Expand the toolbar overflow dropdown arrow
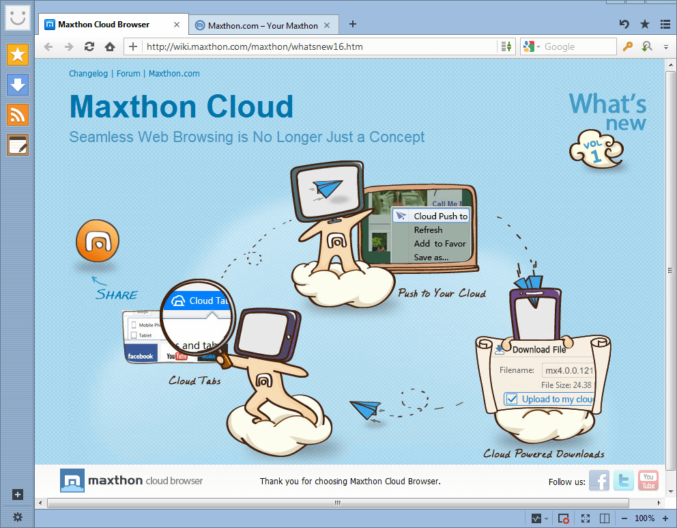This screenshot has width=677, height=528. point(665,47)
